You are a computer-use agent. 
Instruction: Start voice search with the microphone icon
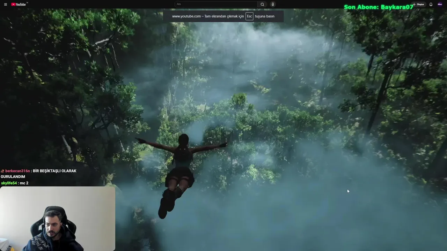[273, 4]
